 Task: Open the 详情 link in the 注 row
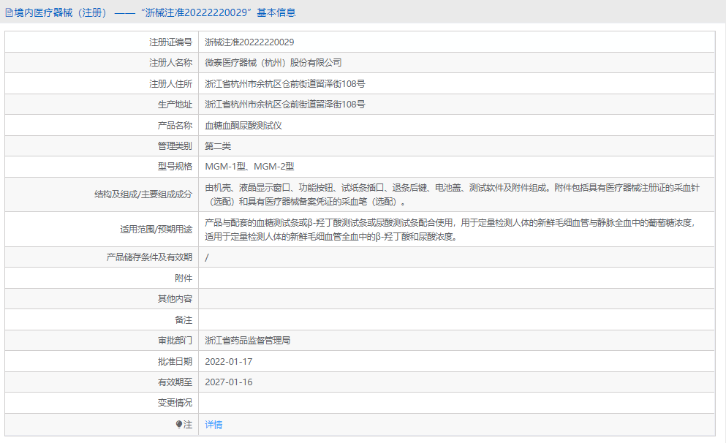click(212, 425)
